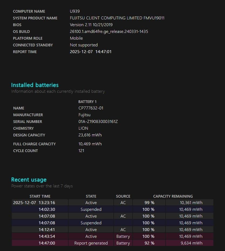Select the battery name CP777632-01
Screen dimensions: 225x251
click(x=91, y=108)
